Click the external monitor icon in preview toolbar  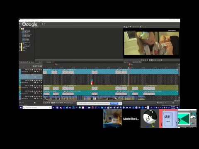[x=126, y=27]
